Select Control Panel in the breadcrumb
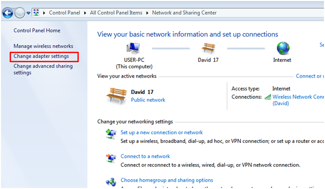This screenshot has height=189, width=325. pos(65,13)
